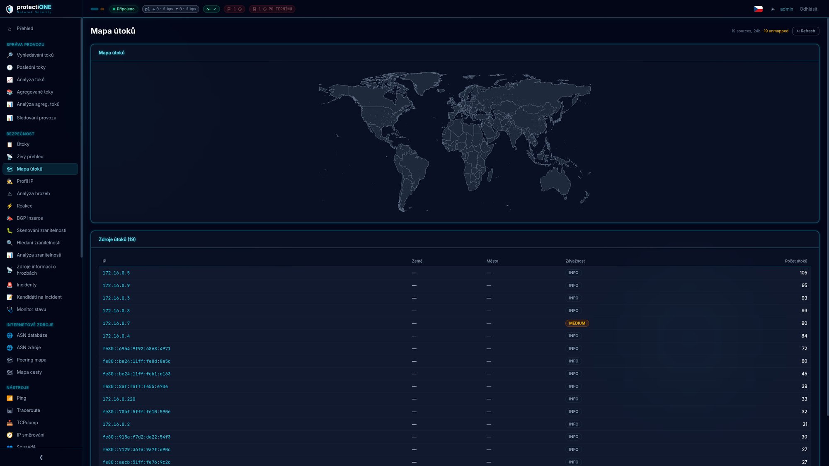This screenshot has height=466, width=829.
Task: Open Traceroute menu item
Action: coord(40,410)
